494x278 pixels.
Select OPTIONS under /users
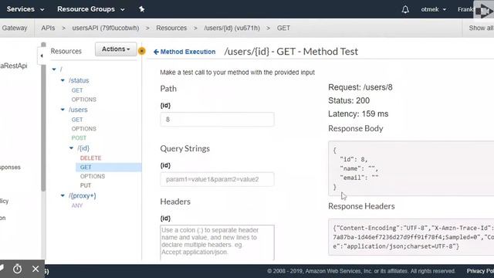84,129
